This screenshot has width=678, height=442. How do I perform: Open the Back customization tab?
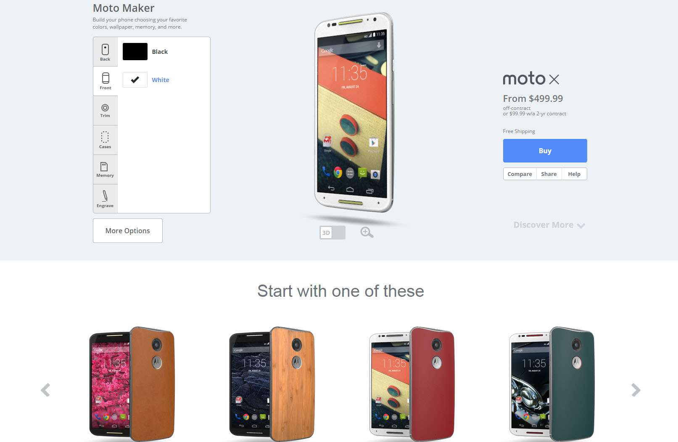pos(105,52)
